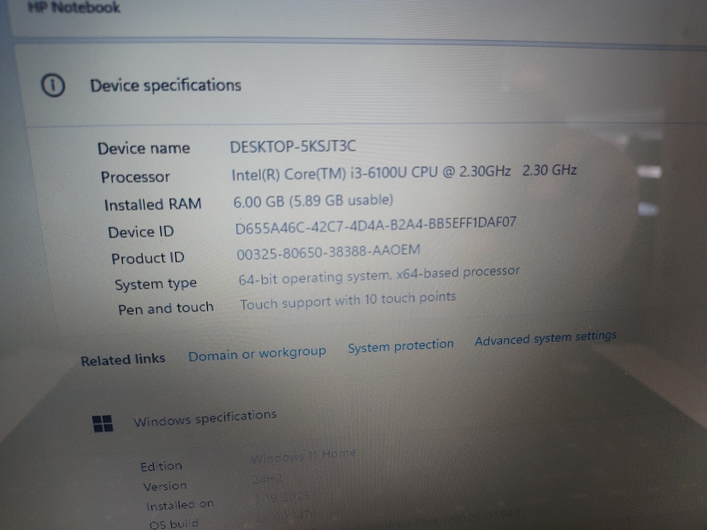Click the Pen and touch label

[166, 309]
